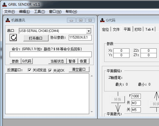
Task: Click the 暂停 button
Action: (x=72, y=61)
